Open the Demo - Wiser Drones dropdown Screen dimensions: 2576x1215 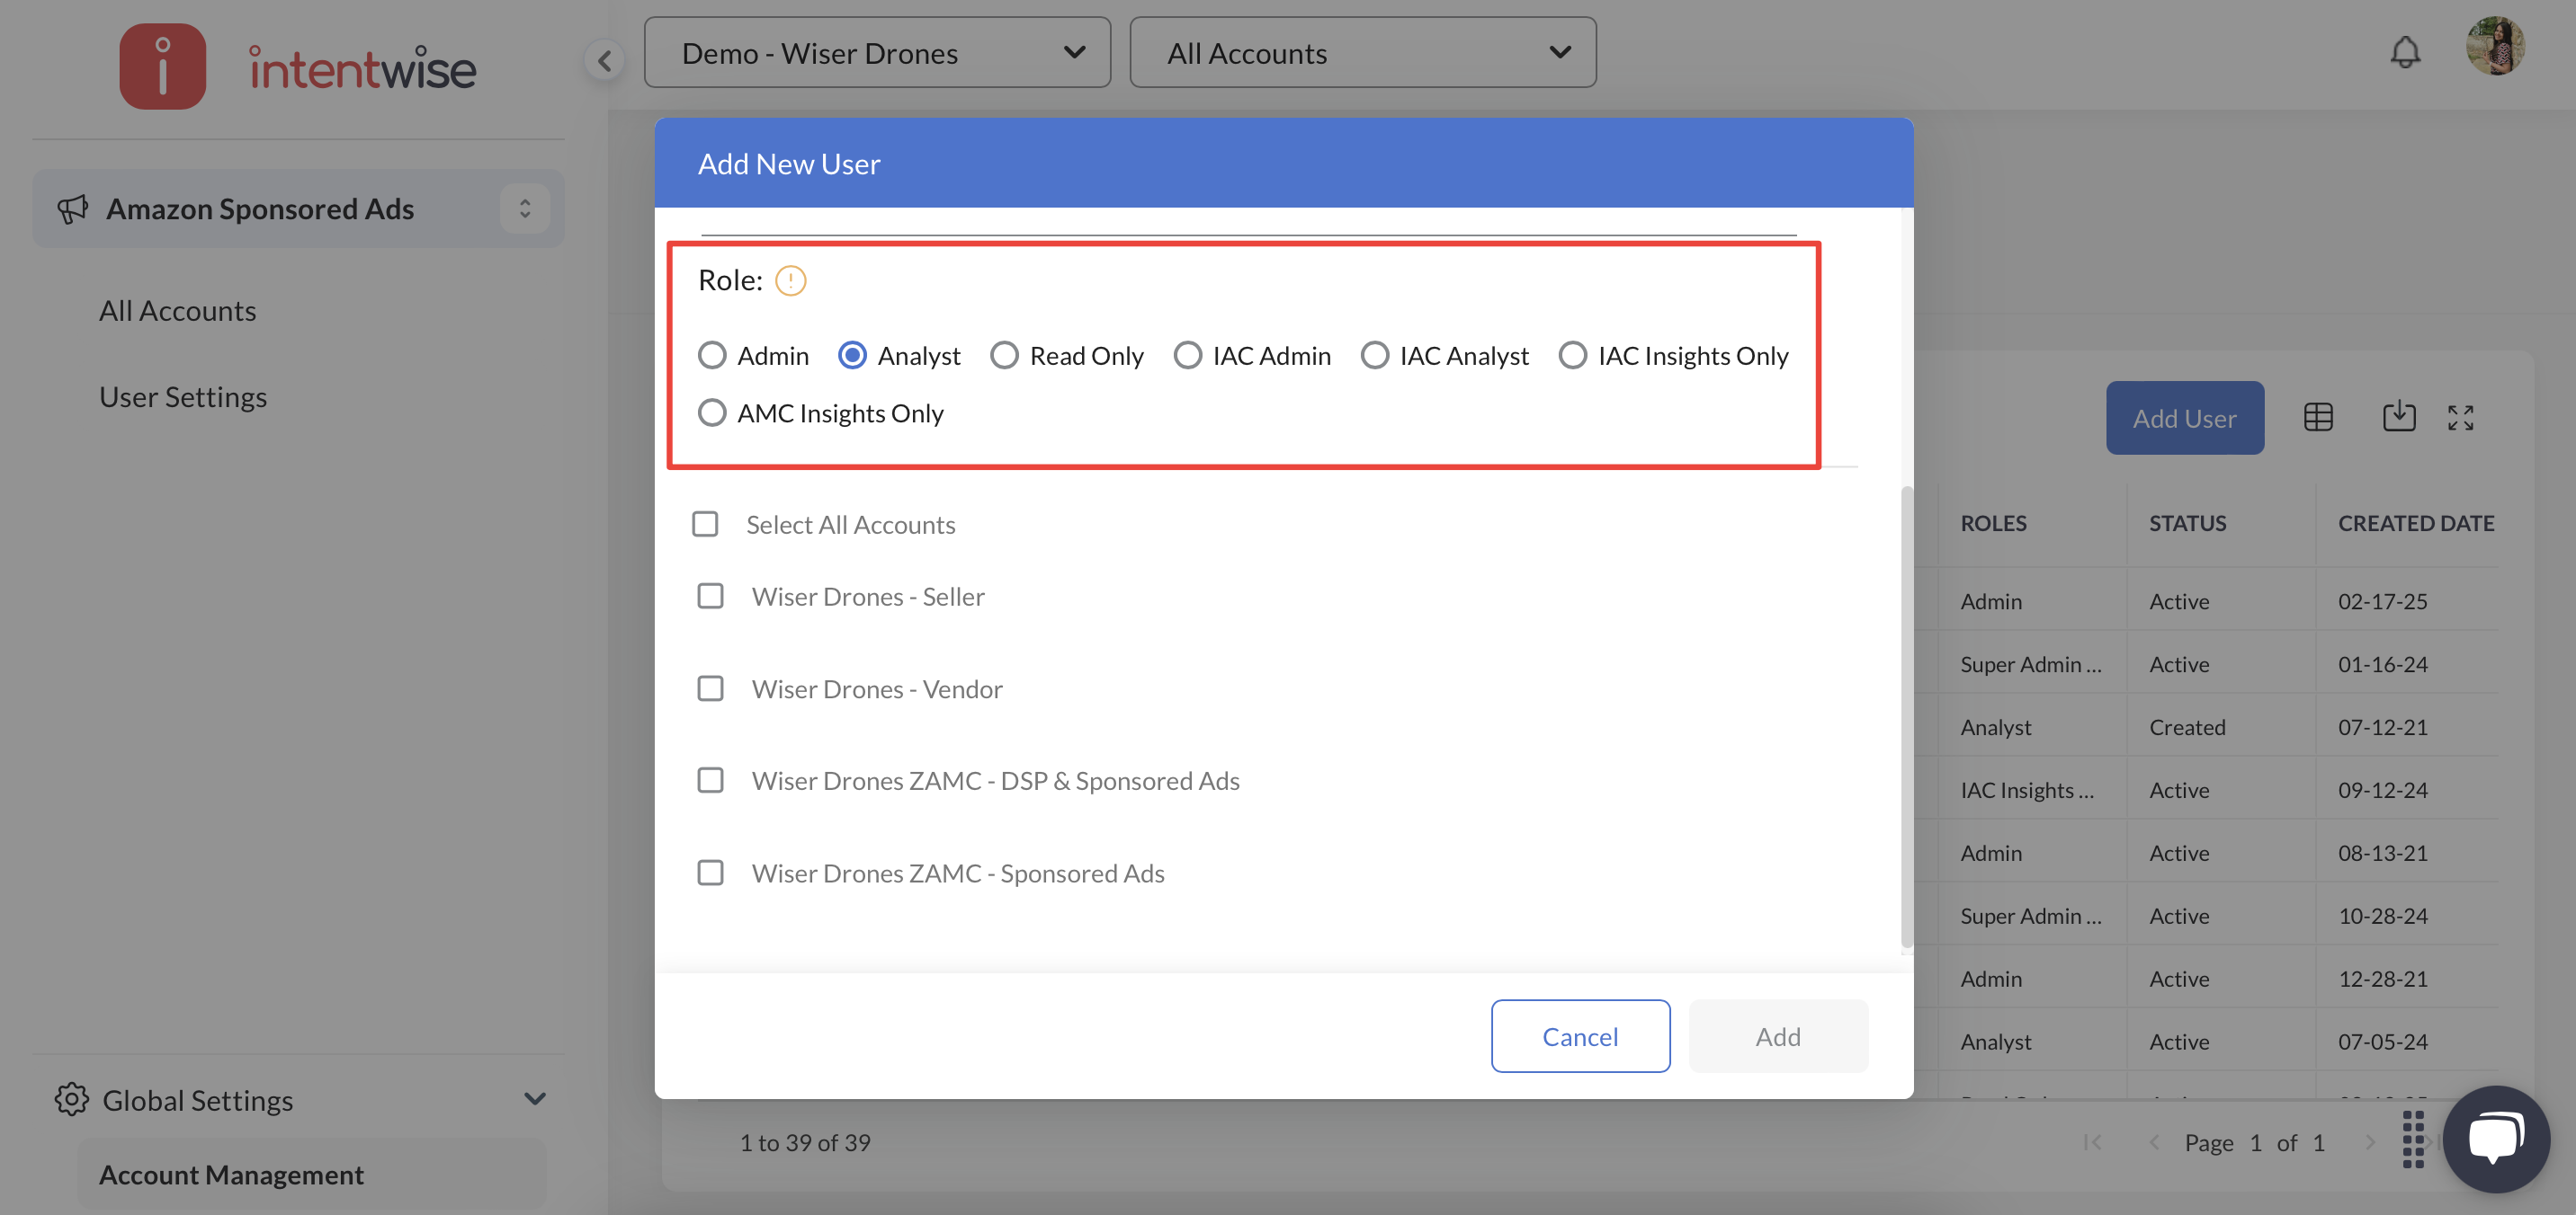pos(877,52)
